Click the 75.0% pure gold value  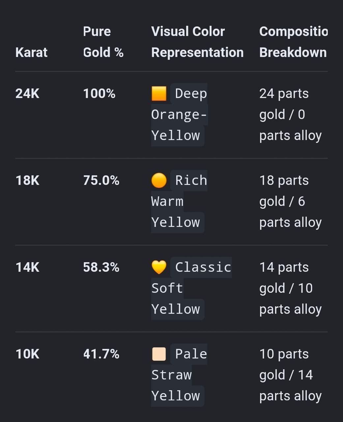tap(101, 181)
